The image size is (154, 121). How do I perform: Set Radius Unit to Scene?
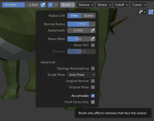(88, 16)
